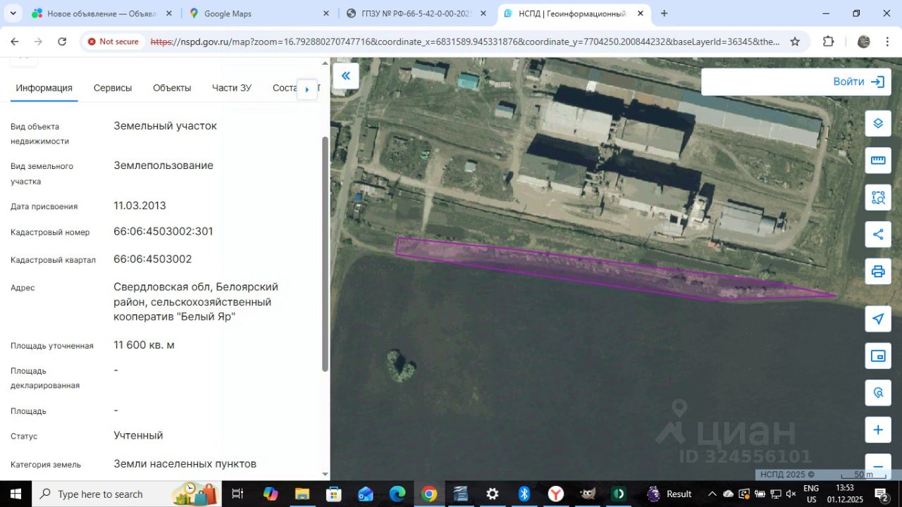Print the map
The image size is (902, 507).
[878, 271]
